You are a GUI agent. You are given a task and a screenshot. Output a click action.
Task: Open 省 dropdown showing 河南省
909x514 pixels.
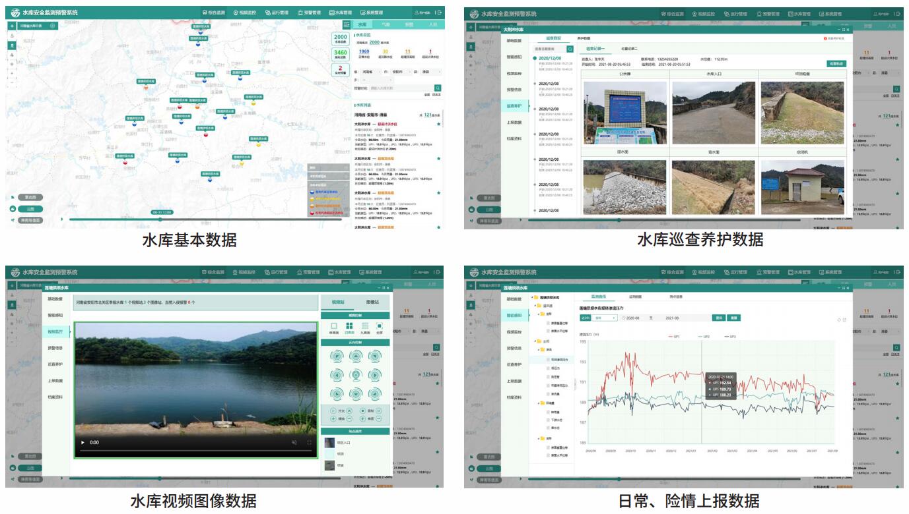coord(370,72)
